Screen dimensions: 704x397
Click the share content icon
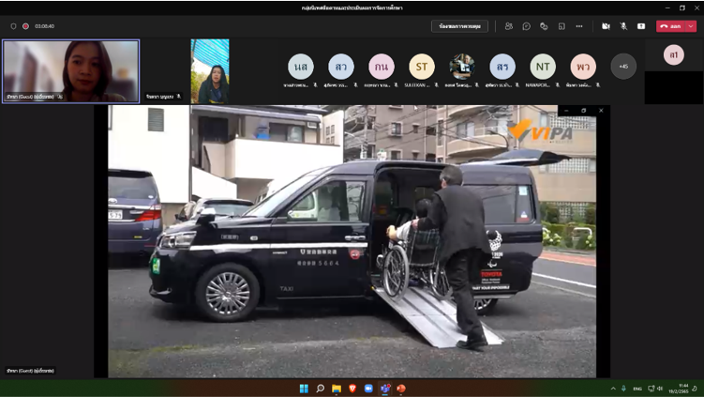pos(641,26)
